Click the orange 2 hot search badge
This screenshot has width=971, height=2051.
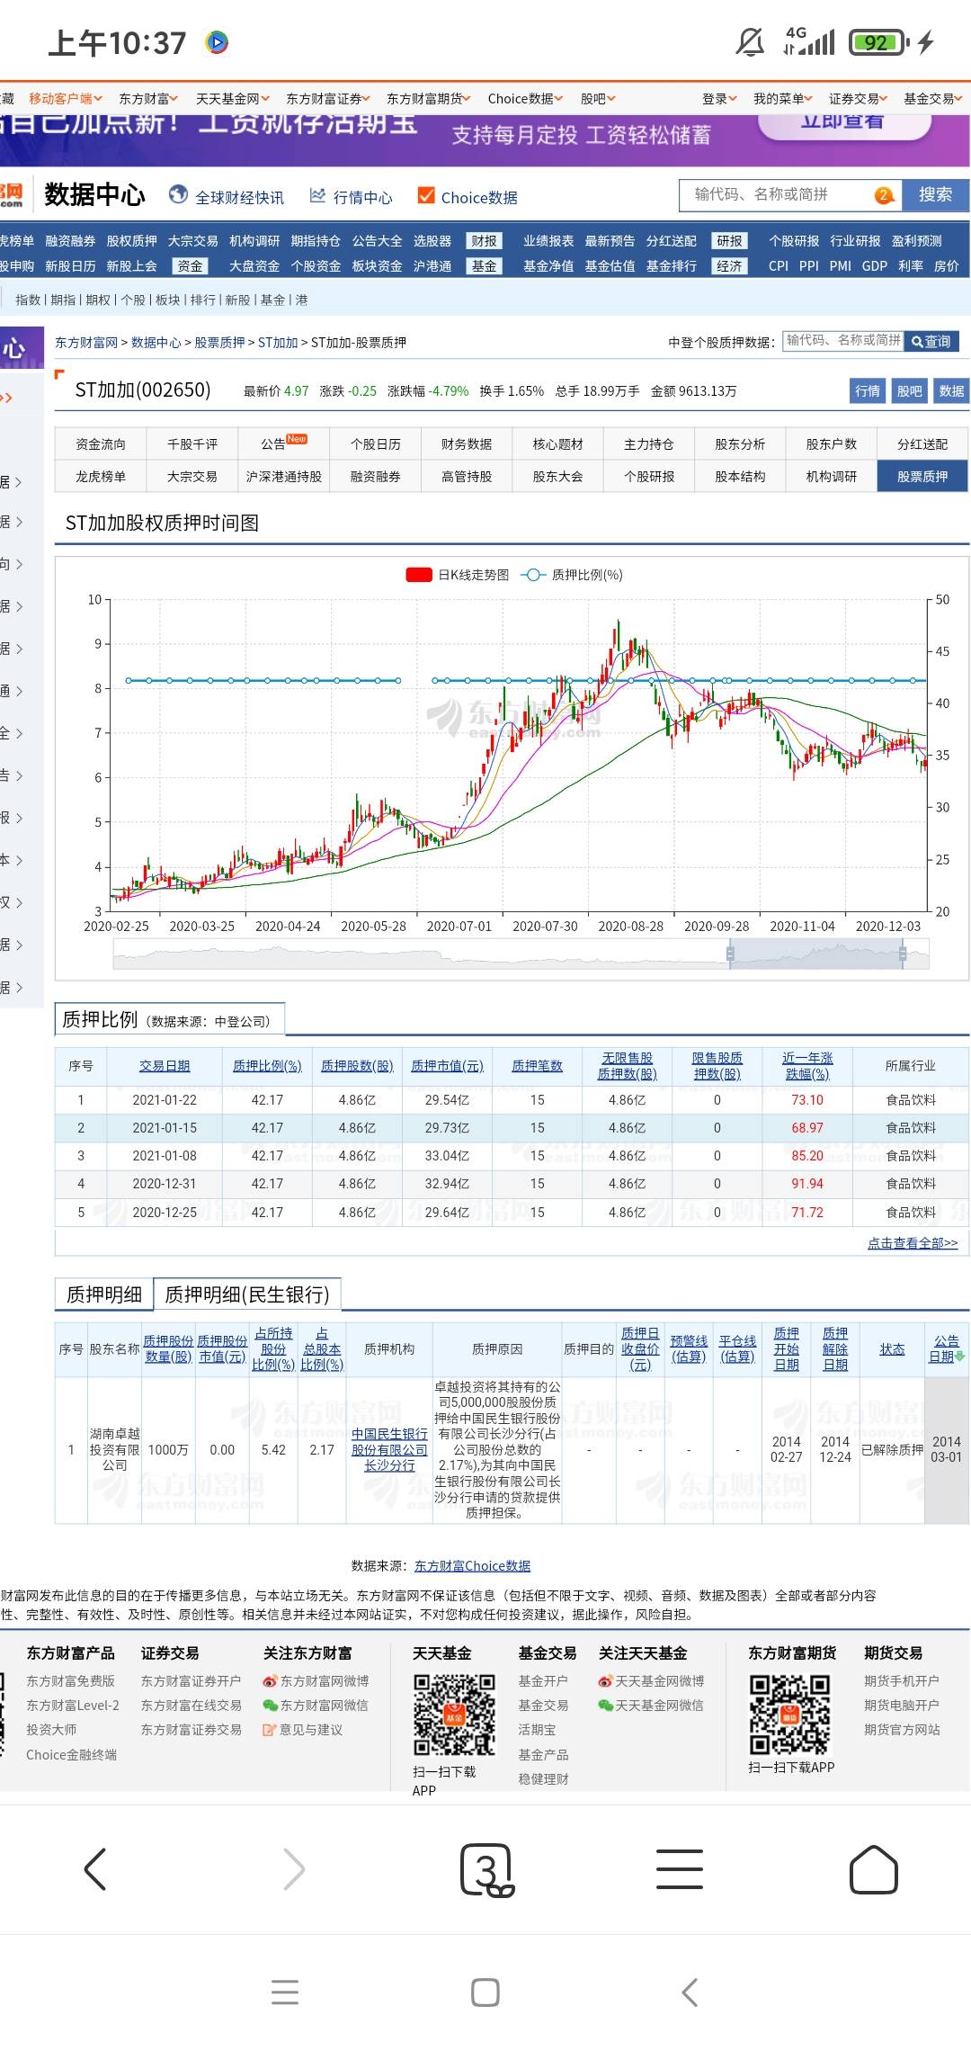(884, 195)
